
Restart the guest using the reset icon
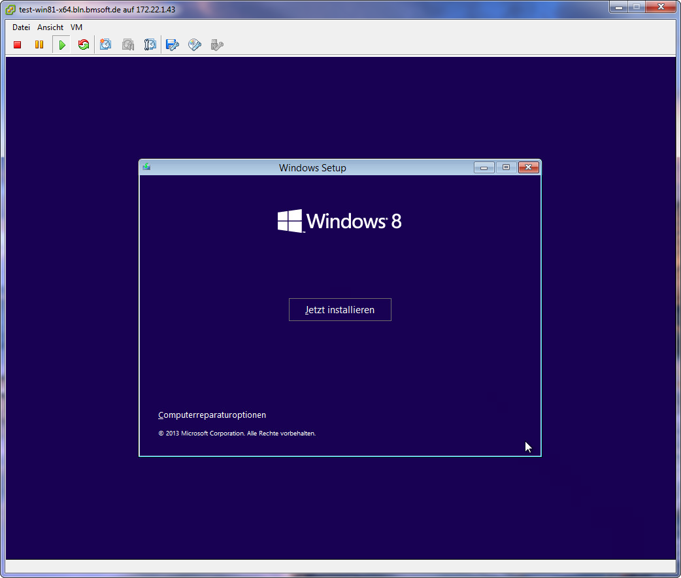click(84, 44)
